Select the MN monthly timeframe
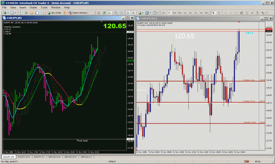275x164 pixels. pos(206,13)
